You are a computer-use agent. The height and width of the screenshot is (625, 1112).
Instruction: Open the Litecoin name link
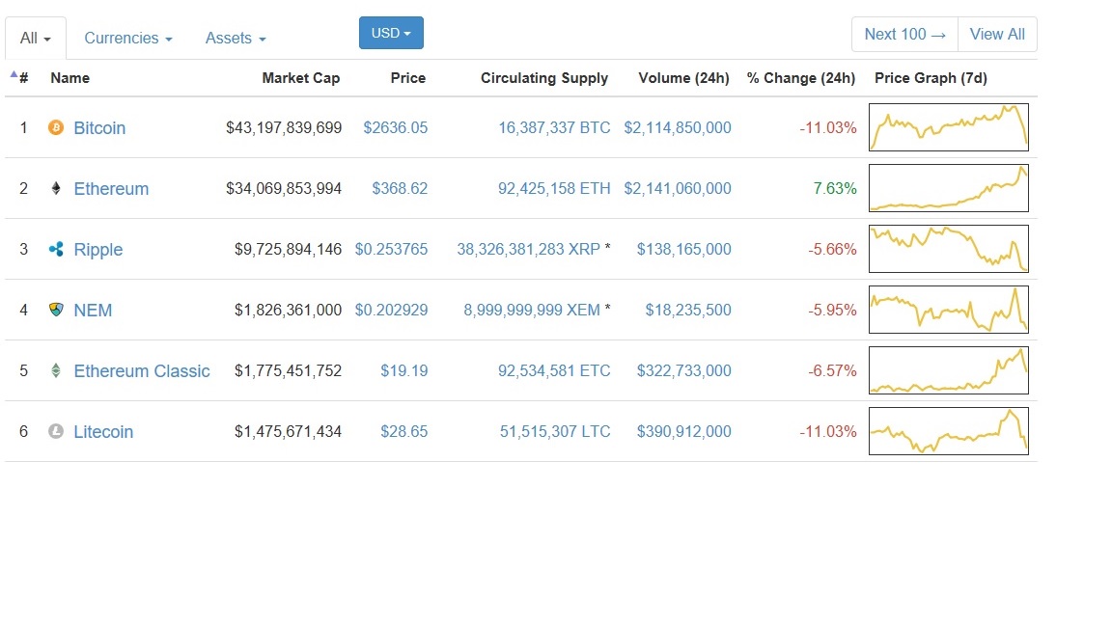tap(103, 431)
